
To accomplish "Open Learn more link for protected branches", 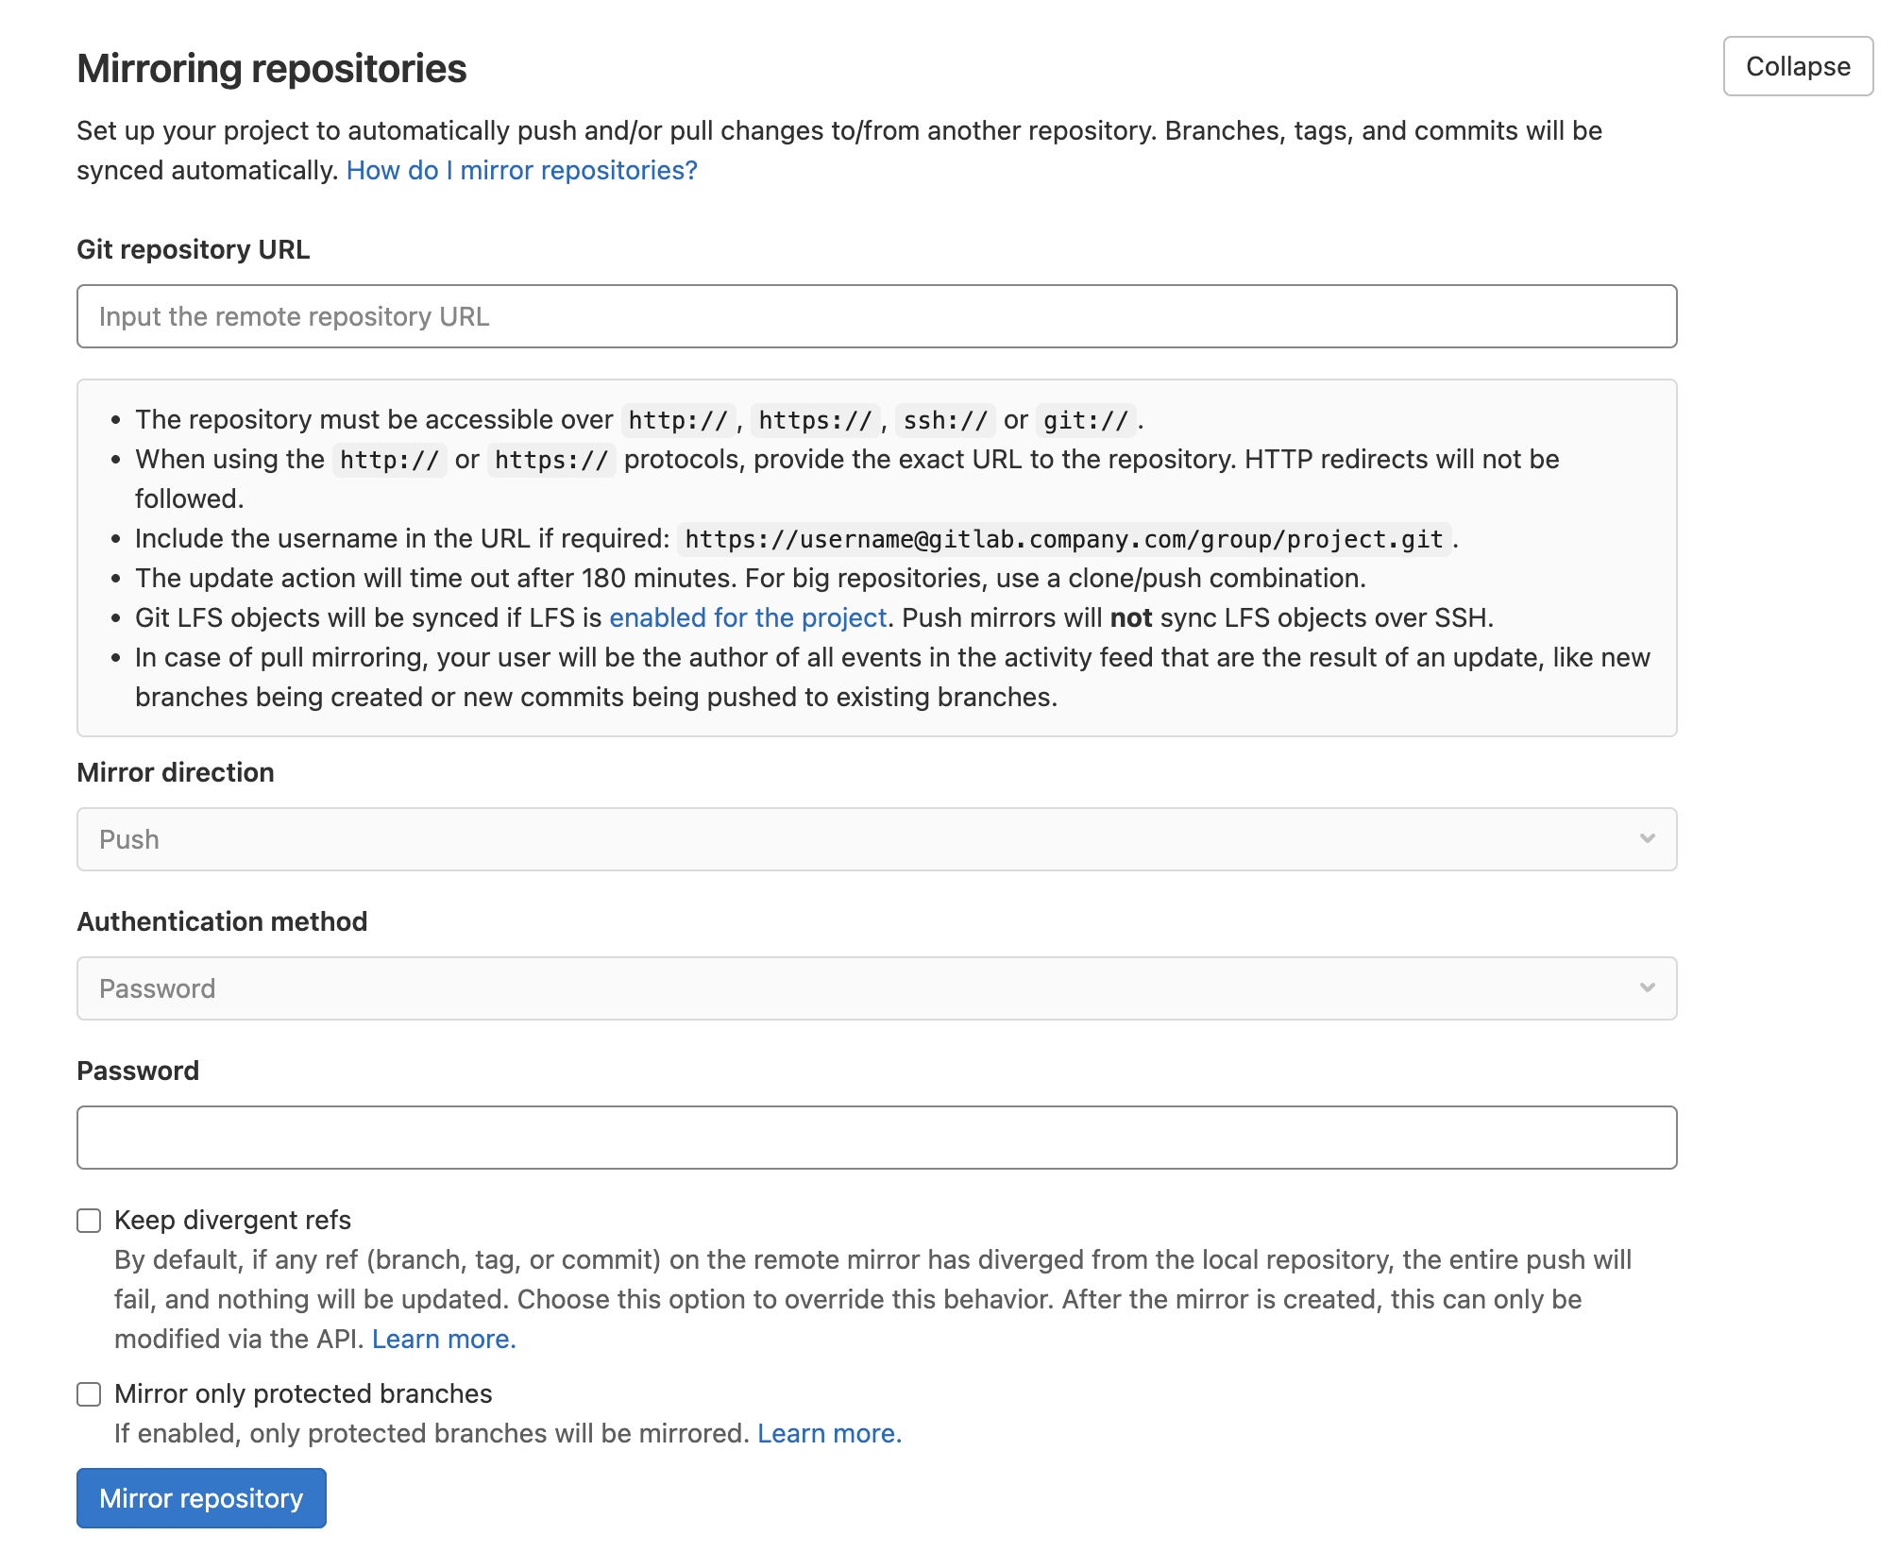I will coord(829,1433).
